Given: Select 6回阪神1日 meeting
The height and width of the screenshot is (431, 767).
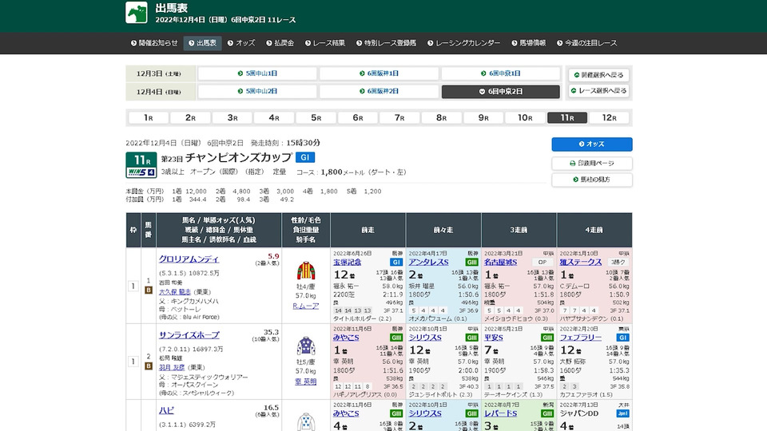Looking at the screenshot, I should 379,73.
